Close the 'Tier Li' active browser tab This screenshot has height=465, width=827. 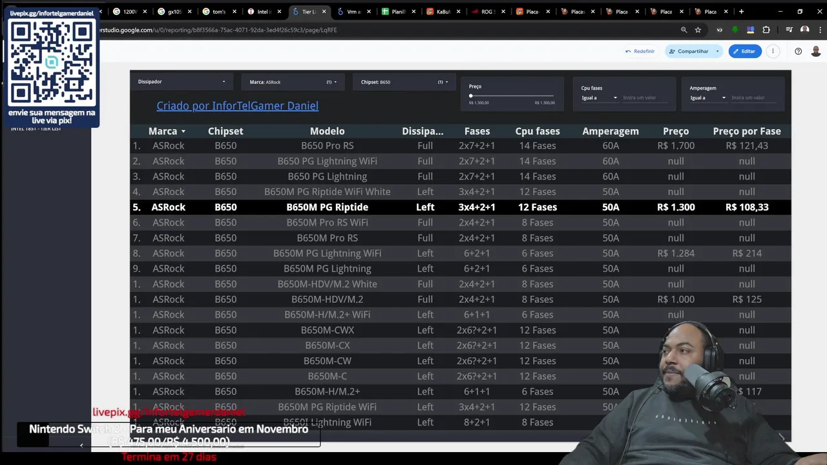[324, 12]
